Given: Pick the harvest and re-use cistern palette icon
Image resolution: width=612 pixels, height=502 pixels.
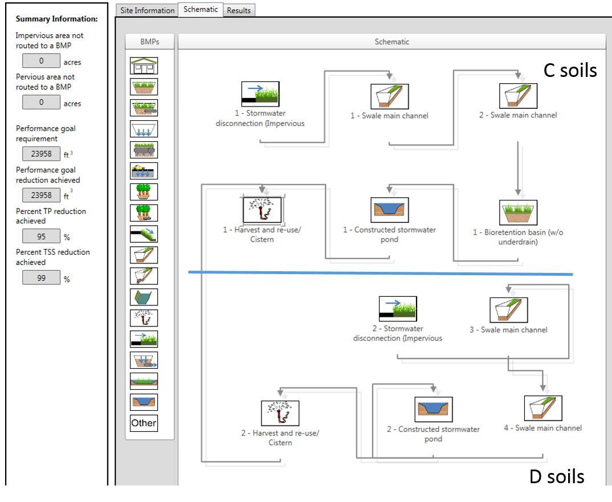Looking at the screenshot, I should 144,318.
